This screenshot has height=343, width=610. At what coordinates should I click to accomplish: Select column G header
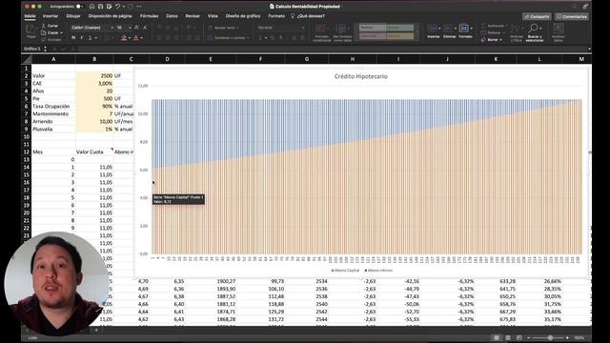(307, 59)
